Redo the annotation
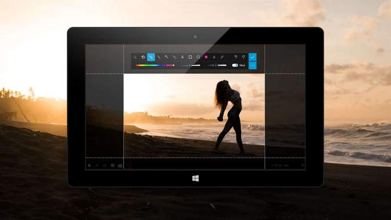The height and width of the screenshot is (220, 391). [243, 57]
